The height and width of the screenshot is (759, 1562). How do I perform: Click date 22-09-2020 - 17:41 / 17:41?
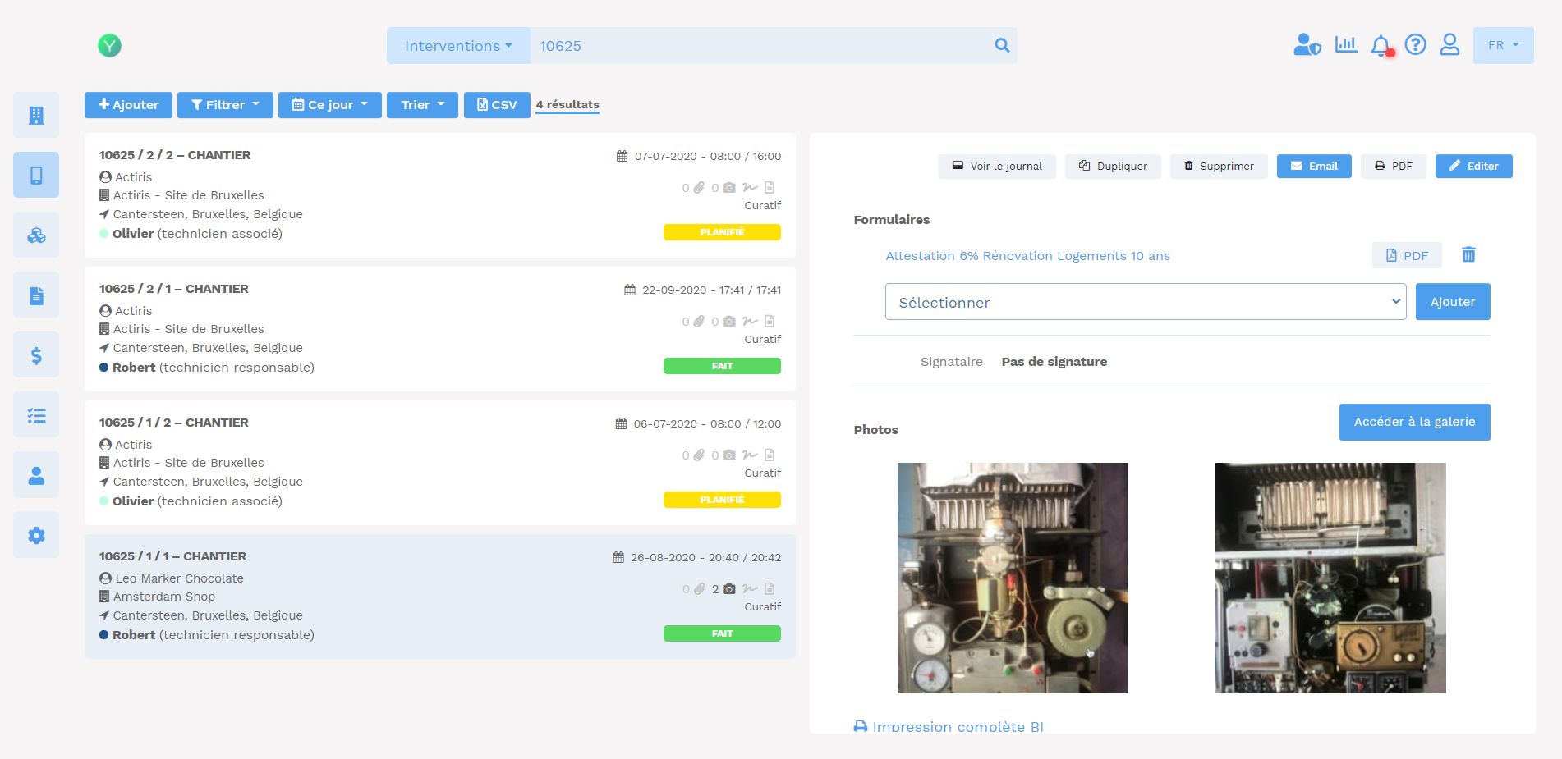coord(712,290)
